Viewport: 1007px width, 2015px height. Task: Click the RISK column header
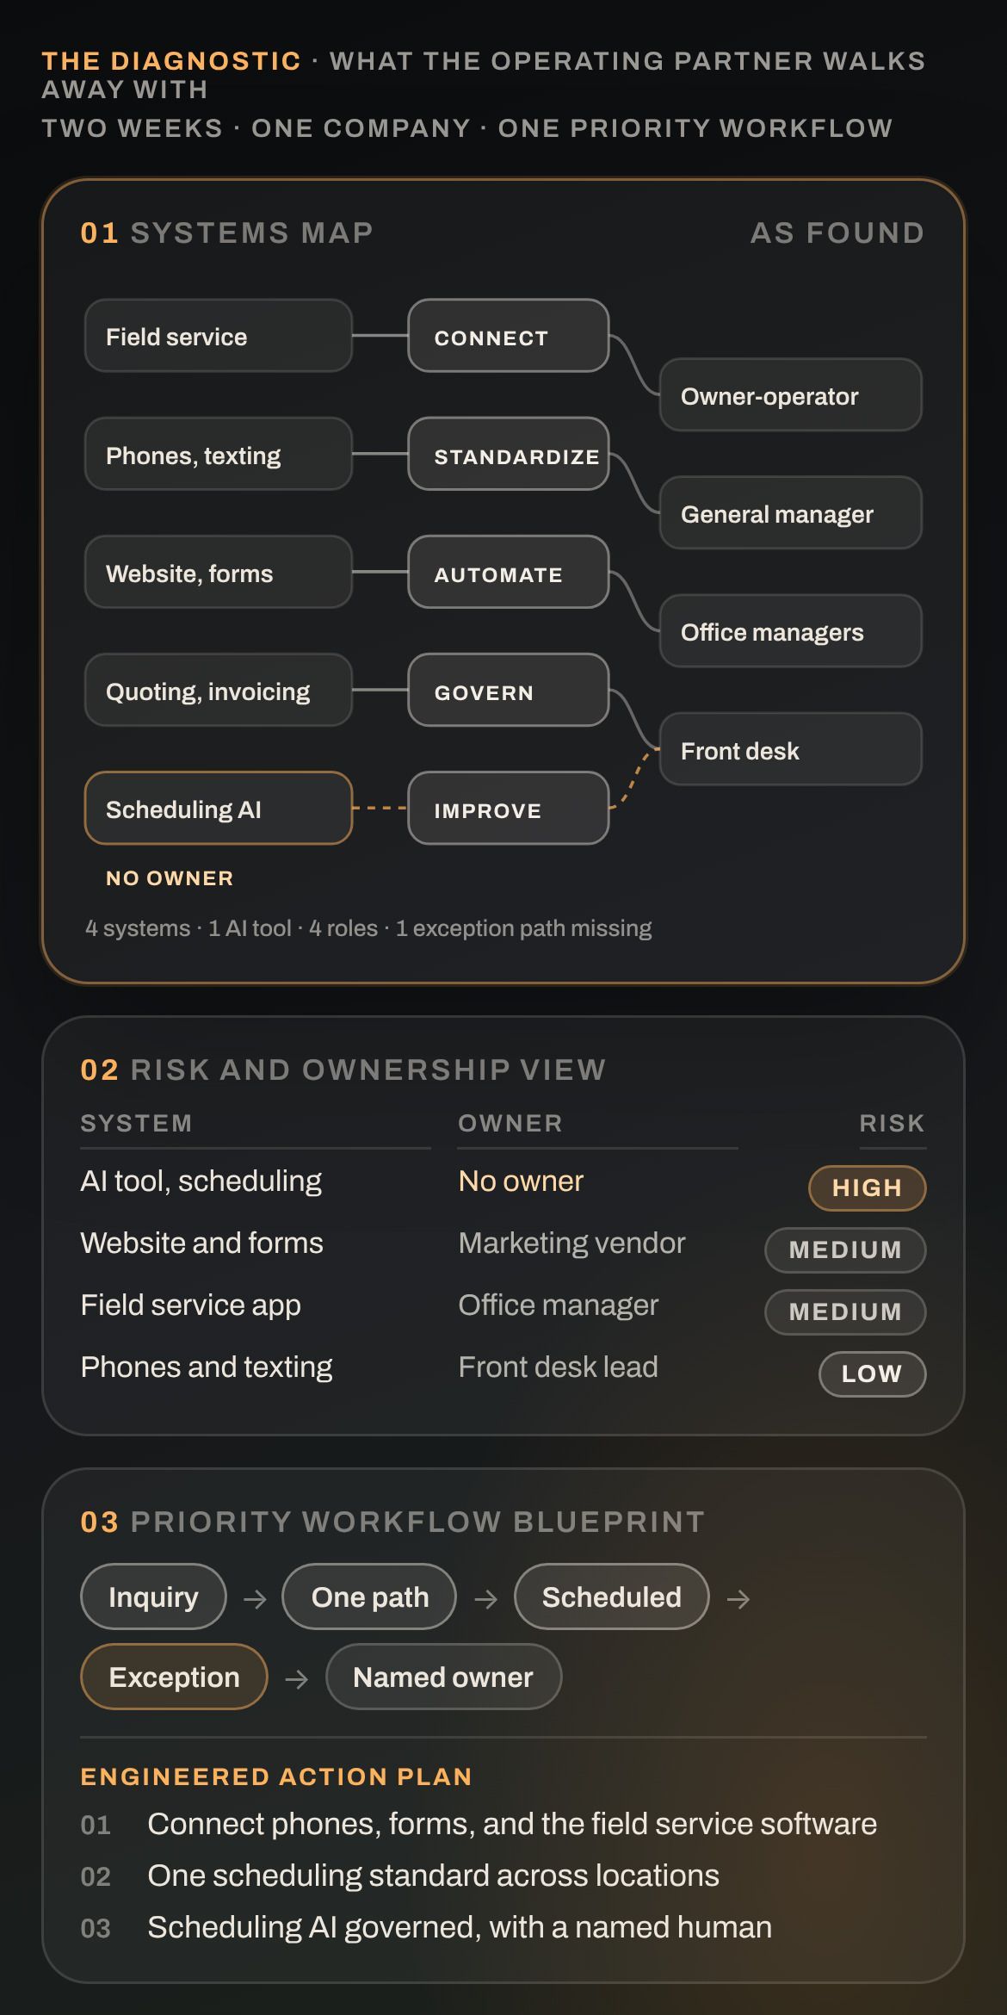pos(892,1123)
